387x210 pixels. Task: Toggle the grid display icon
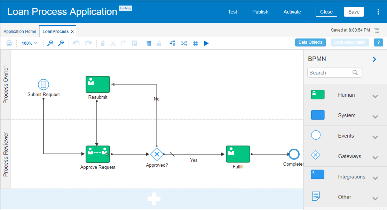pos(149,43)
